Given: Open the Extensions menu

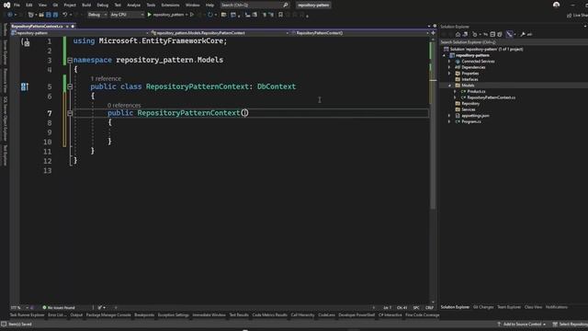Looking at the screenshot, I should coord(170,6).
